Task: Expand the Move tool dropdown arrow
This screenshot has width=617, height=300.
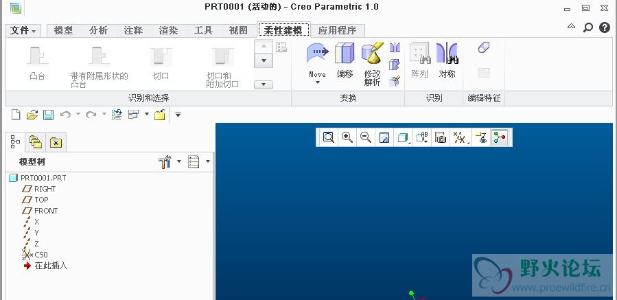Action: pyautogui.click(x=318, y=82)
